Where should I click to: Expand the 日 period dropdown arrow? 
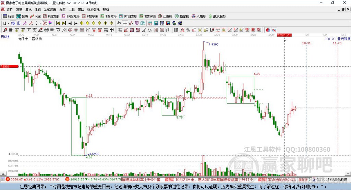coord(9,23)
